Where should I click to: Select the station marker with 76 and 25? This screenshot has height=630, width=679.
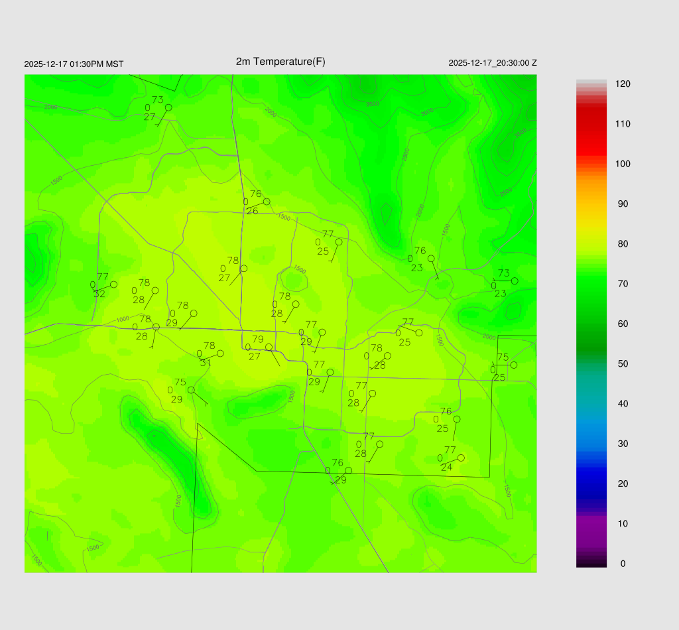(x=456, y=419)
